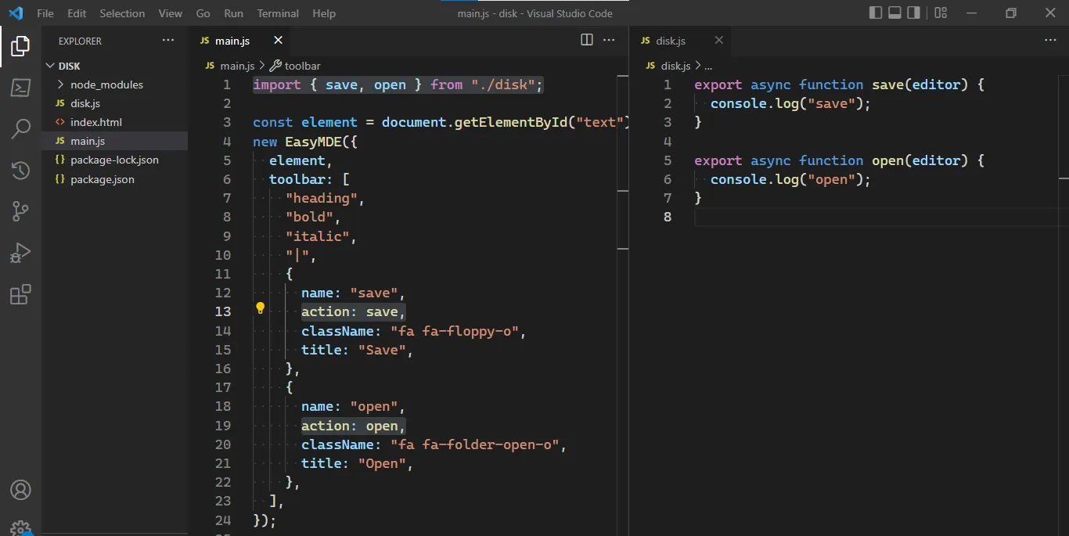The image size is (1069, 536).
Task: Toggle the bottom panel
Action: pyautogui.click(x=894, y=13)
